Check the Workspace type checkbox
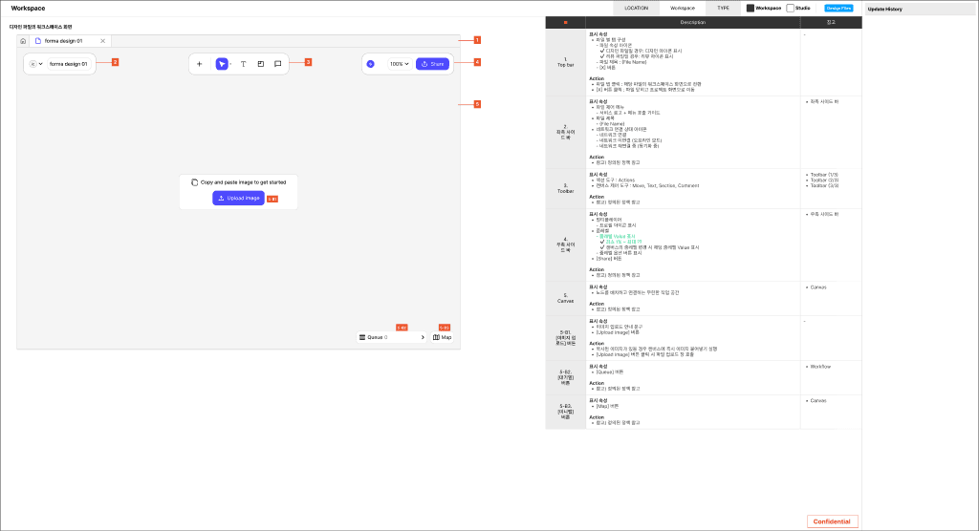 [750, 8]
